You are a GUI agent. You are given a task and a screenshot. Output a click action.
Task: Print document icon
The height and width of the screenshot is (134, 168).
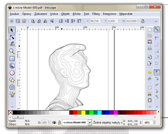[150, 48]
